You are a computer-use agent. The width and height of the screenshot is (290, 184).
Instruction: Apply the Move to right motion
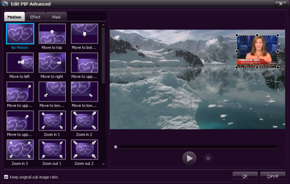52,63
